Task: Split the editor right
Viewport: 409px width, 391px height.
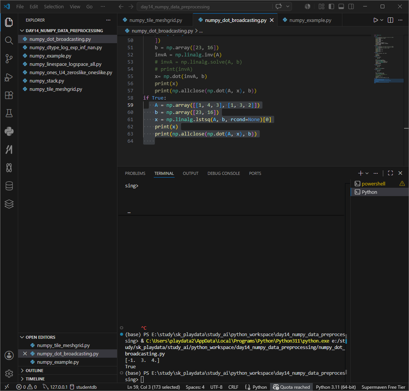Action: [x=390, y=20]
